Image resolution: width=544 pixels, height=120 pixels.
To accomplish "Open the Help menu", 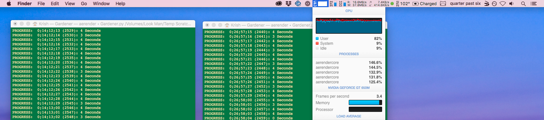I will click(120, 4).
